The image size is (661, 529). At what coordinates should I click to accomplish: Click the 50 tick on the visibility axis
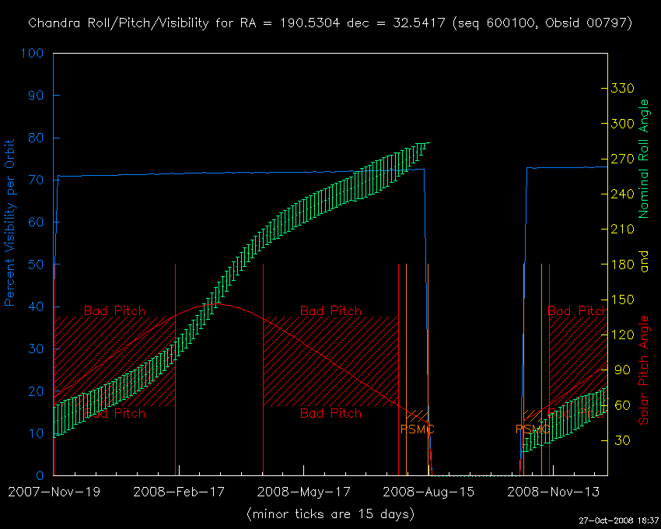(36, 264)
